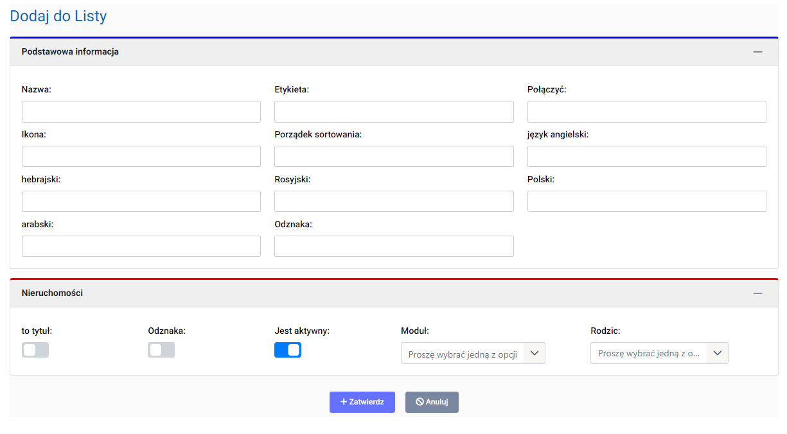Click the Odznaka text input
The image size is (787, 434).
(x=394, y=247)
